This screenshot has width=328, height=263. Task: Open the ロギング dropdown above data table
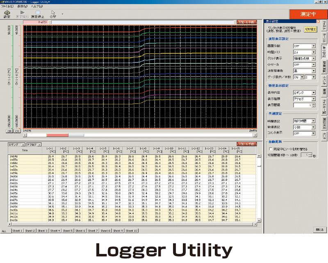point(22,145)
